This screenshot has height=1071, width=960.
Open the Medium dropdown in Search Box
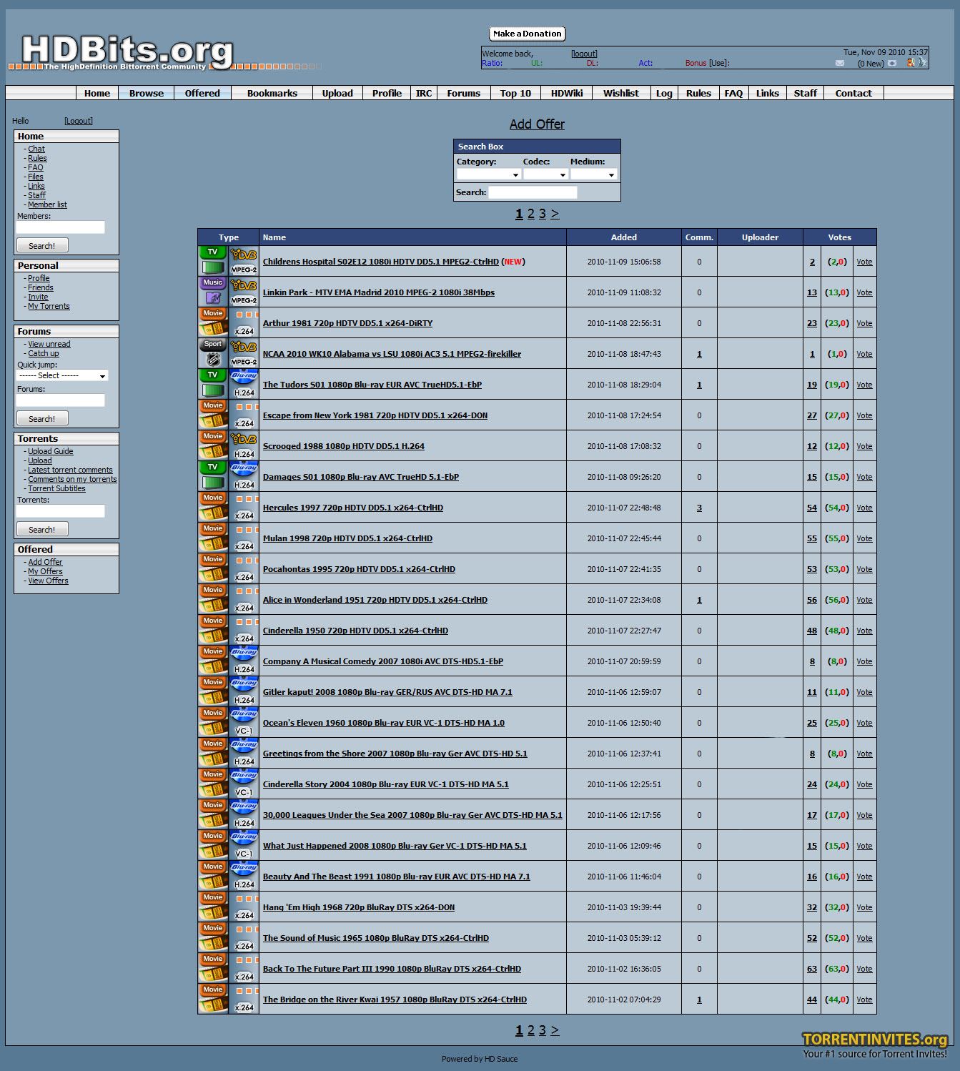(x=593, y=174)
